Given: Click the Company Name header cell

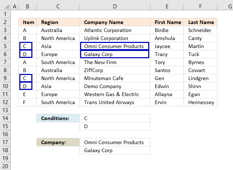Looking at the screenshot, I should click(115, 22).
